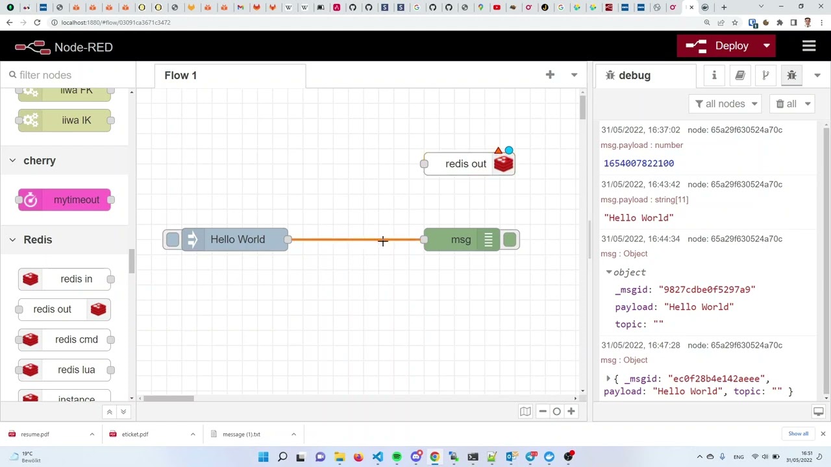Open debug in new window icon

[x=819, y=412]
